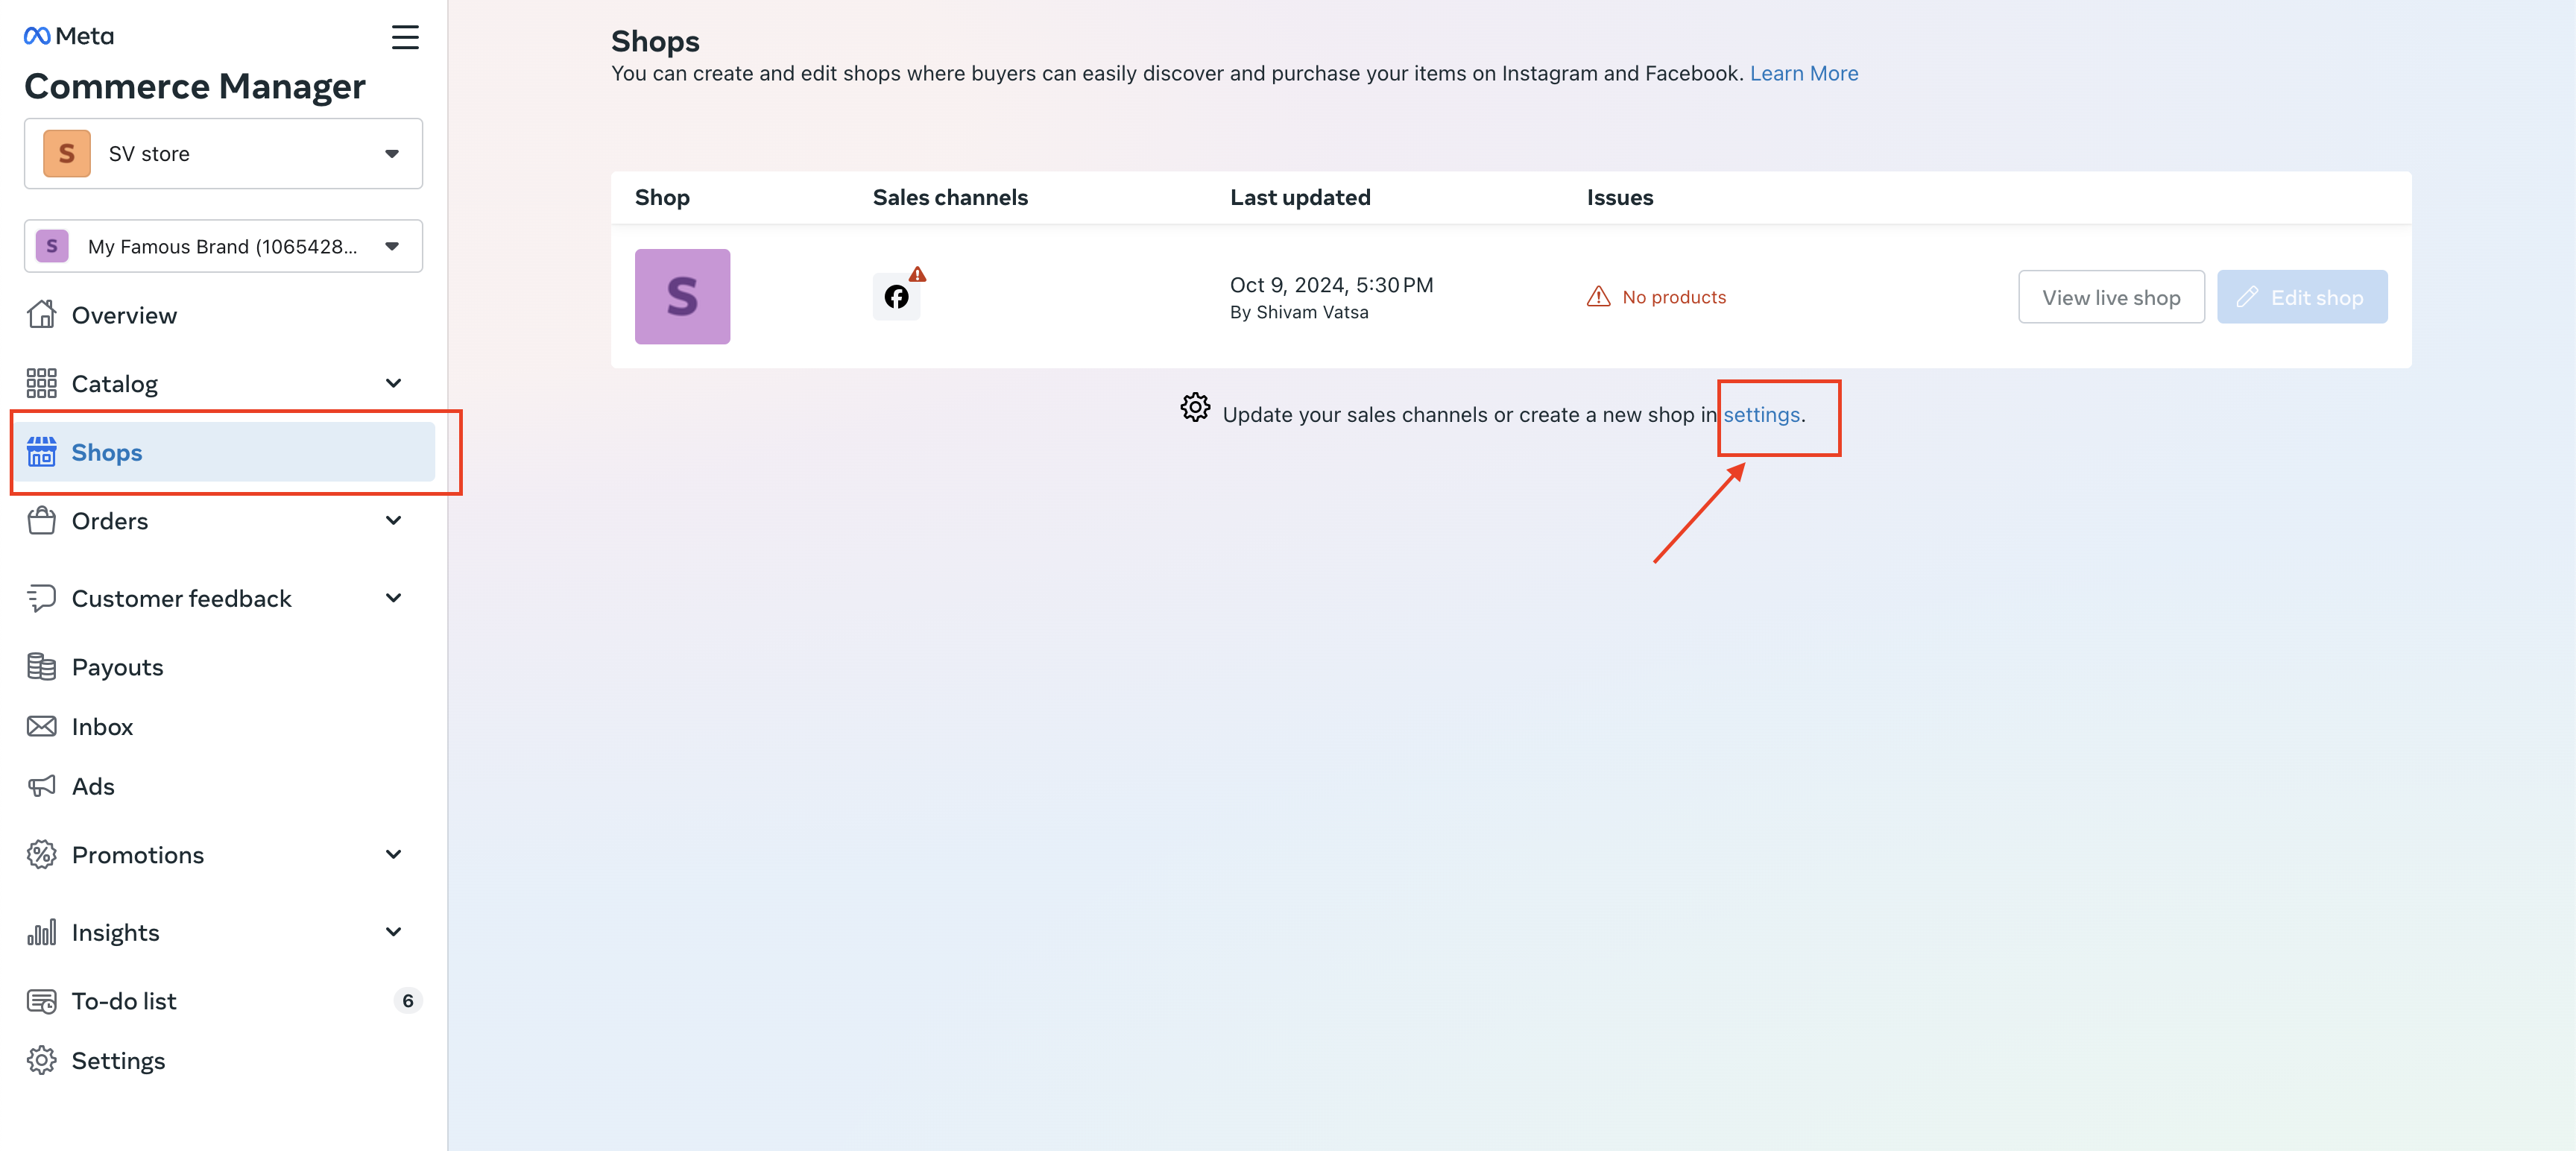Select the Shops menu item
Viewport: 2576px width, 1151px height.
pos(107,453)
